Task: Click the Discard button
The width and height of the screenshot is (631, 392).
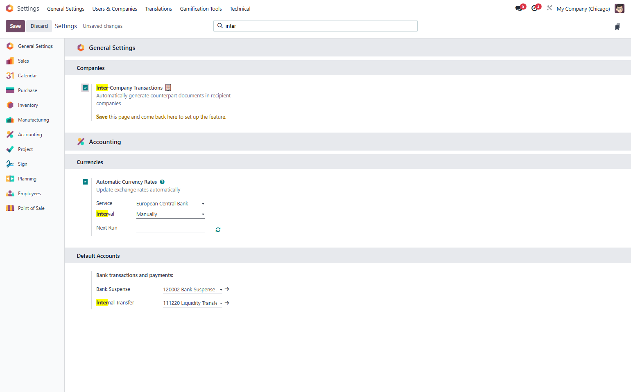Action: pos(39,26)
